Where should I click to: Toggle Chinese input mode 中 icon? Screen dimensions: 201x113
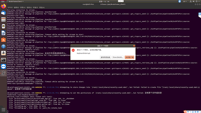188,112
